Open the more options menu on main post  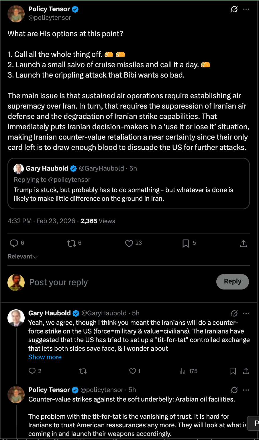[246, 9]
